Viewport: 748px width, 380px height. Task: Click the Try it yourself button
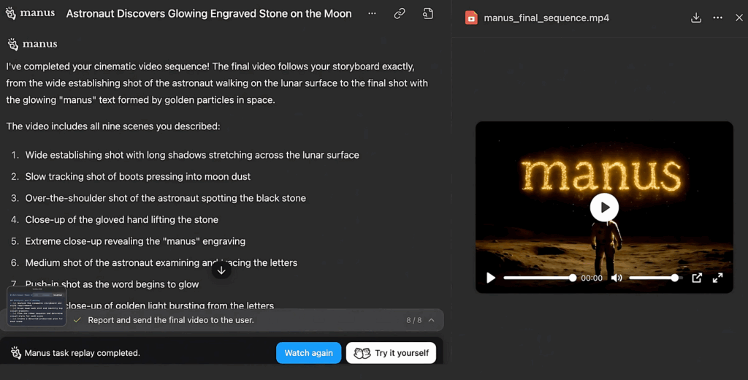[391, 353]
